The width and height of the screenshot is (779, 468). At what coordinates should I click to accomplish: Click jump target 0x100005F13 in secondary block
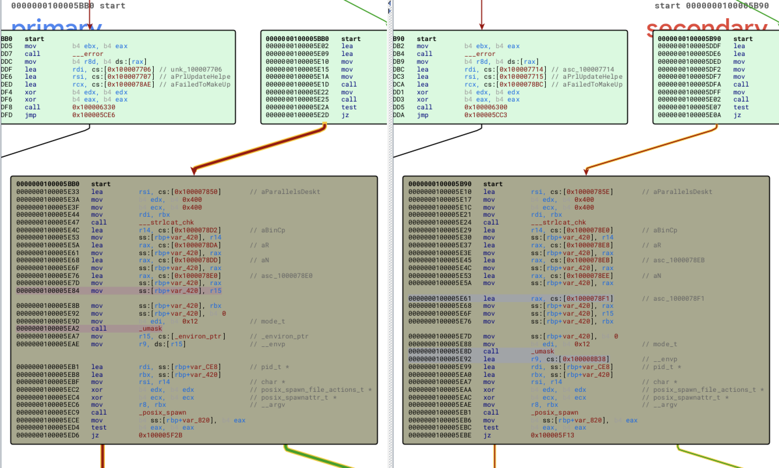(x=552, y=435)
